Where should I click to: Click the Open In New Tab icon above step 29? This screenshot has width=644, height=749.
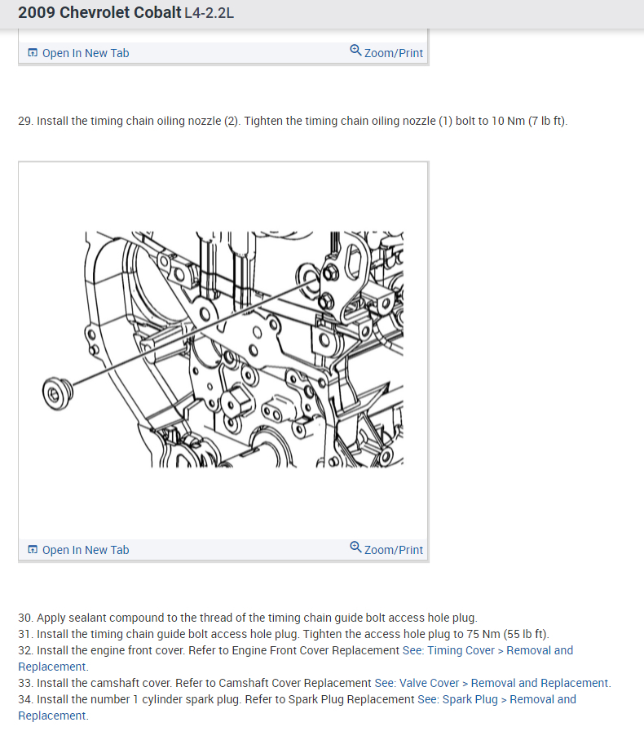coord(33,52)
